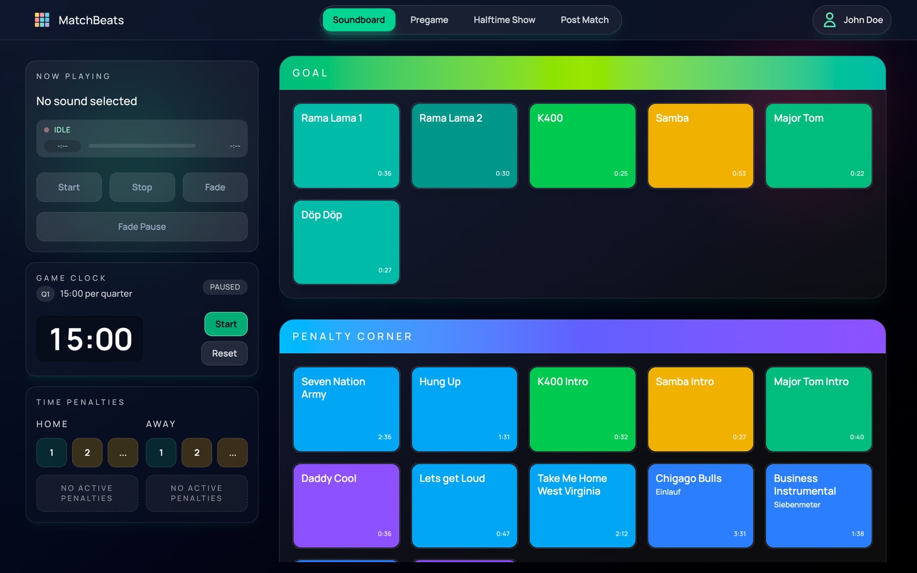Image resolution: width=917 pixels, height=573 pixels.
Task: Play the K400 Intro tile
Action: coord(582,409)
